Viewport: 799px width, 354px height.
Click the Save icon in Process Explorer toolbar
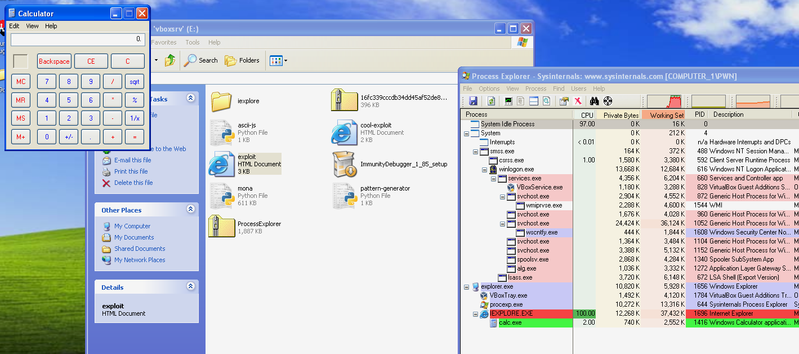click(x=473, y=101)
